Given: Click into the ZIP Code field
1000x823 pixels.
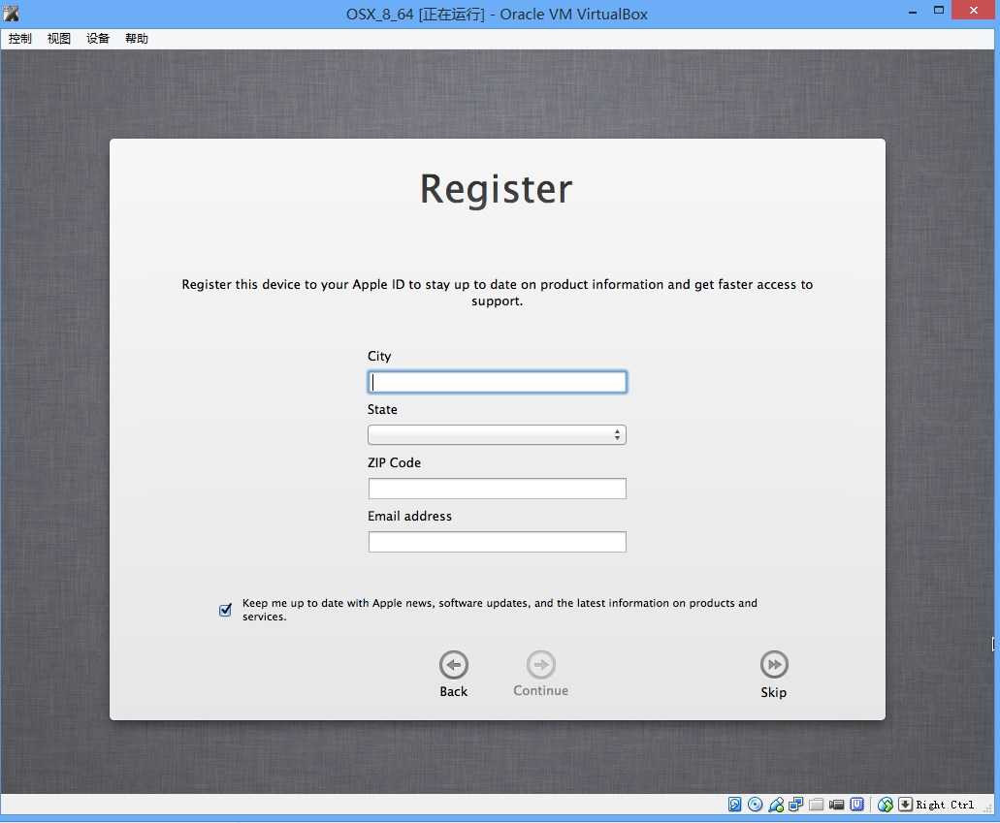Looking at the screenshot, I should coord(497,489).
